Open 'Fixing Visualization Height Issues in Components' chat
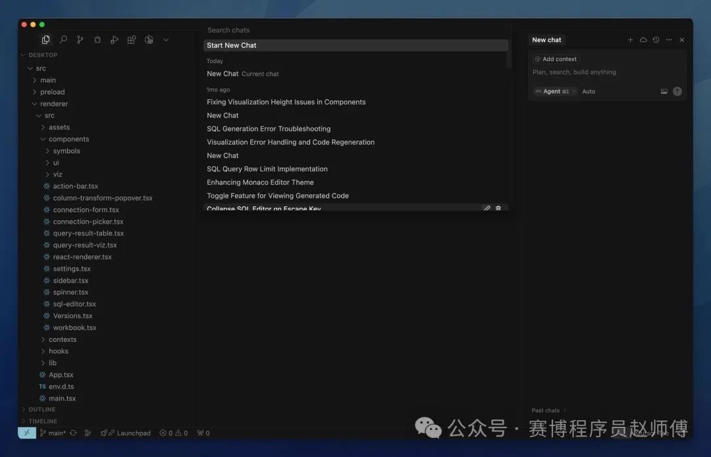The width and height of the screenshot is (711, 457). point(356,102)
